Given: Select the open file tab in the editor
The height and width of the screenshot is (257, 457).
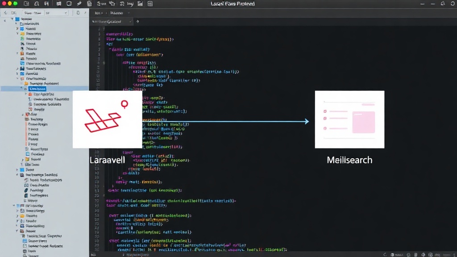Looking at the screenshot, I should (x=111, y=21).
